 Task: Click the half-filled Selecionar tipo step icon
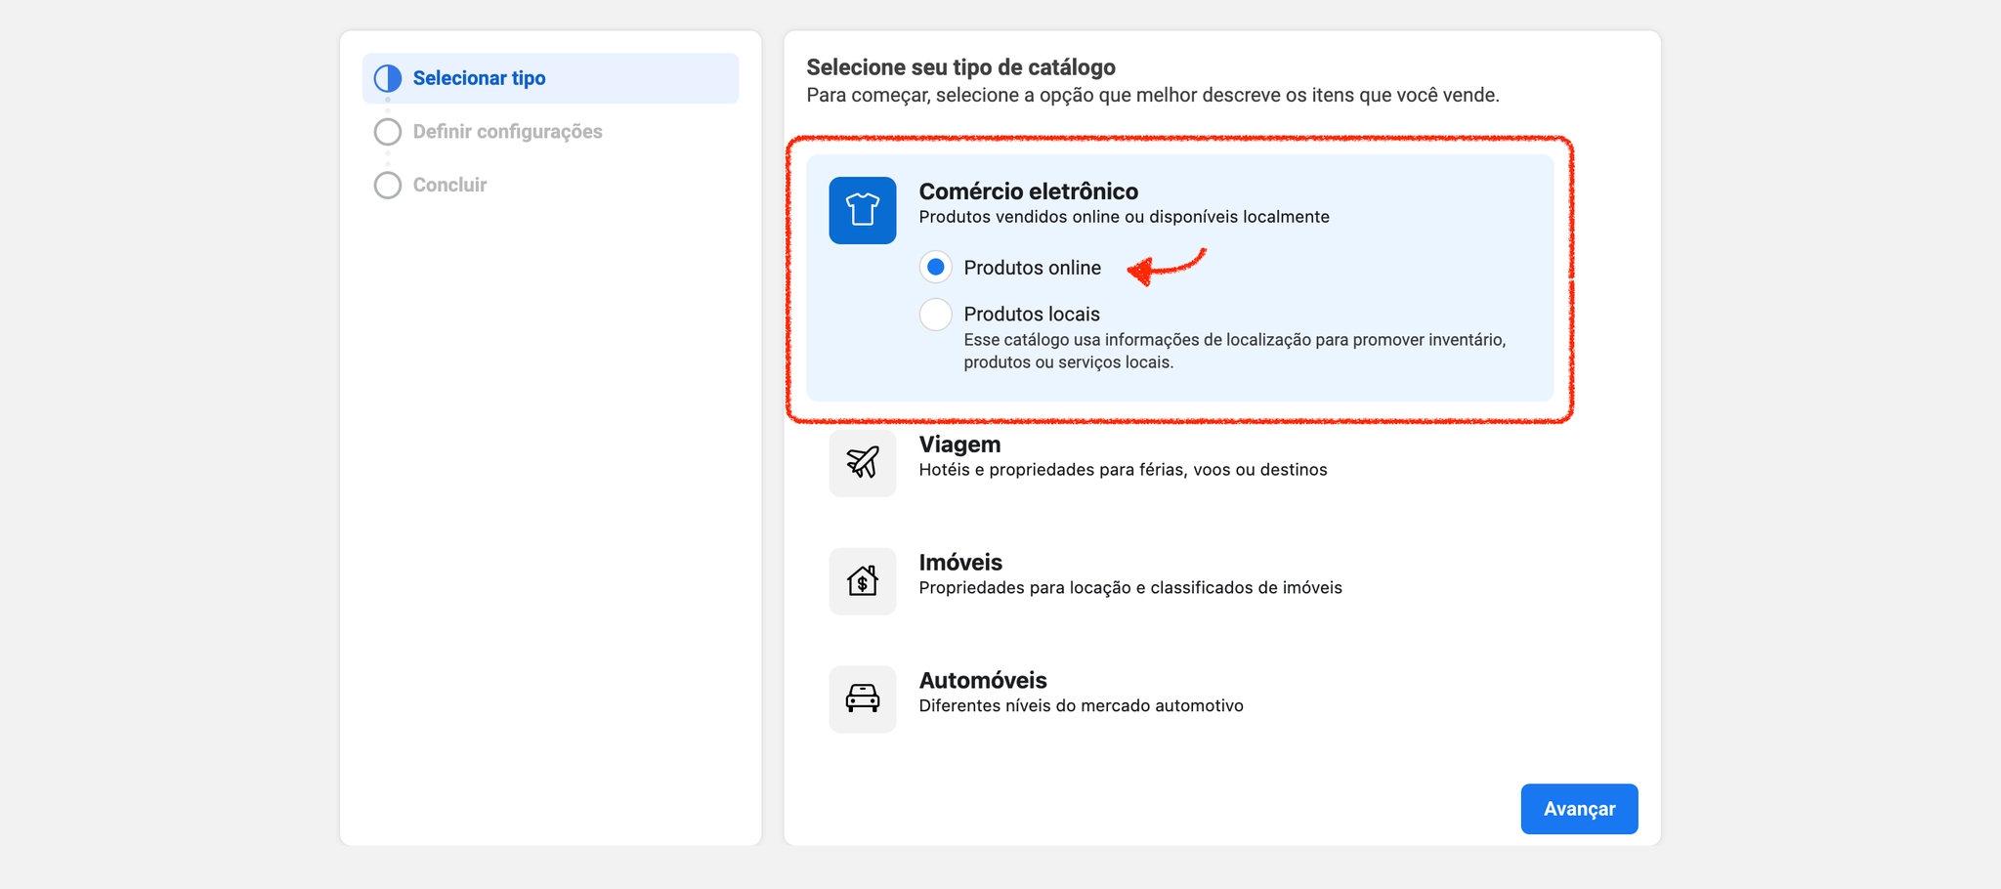tap(388, 78)
